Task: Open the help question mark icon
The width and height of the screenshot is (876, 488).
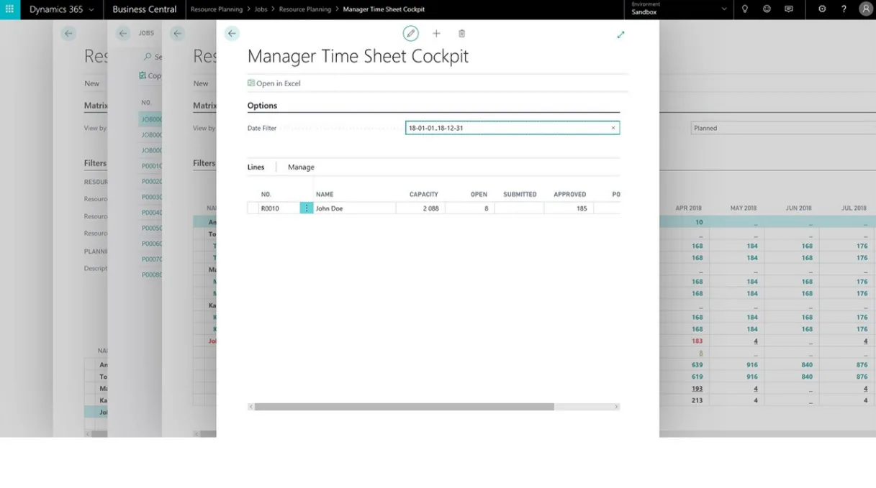Action: click(844, 9)
